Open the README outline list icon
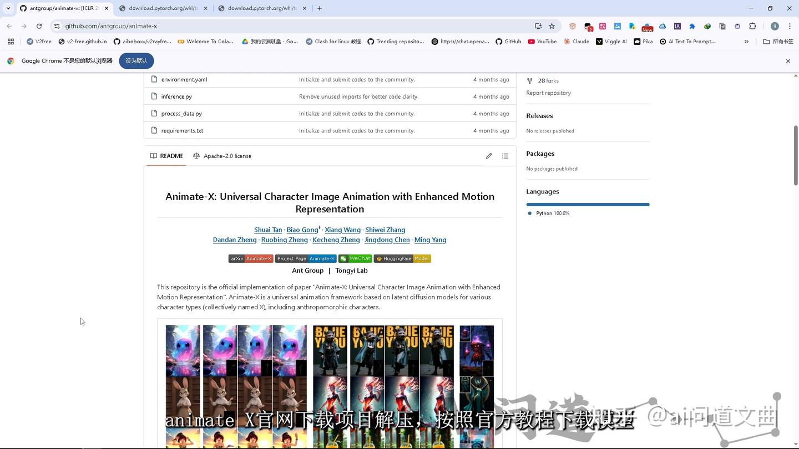Screen dimensions: 799x449 [505, 156]
